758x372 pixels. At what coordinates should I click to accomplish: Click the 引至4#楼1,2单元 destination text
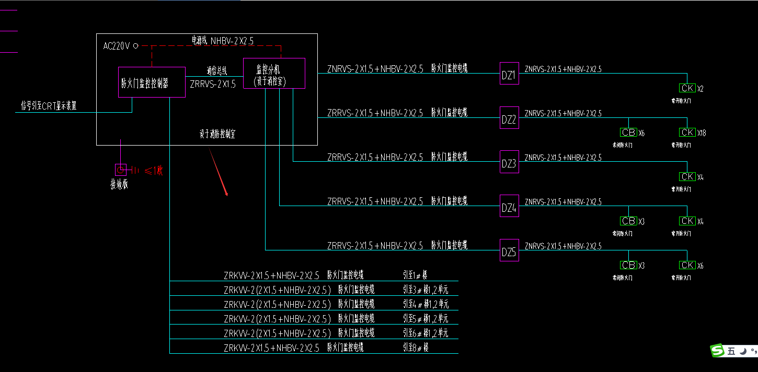pyautogui.click(x=426, y=304)
